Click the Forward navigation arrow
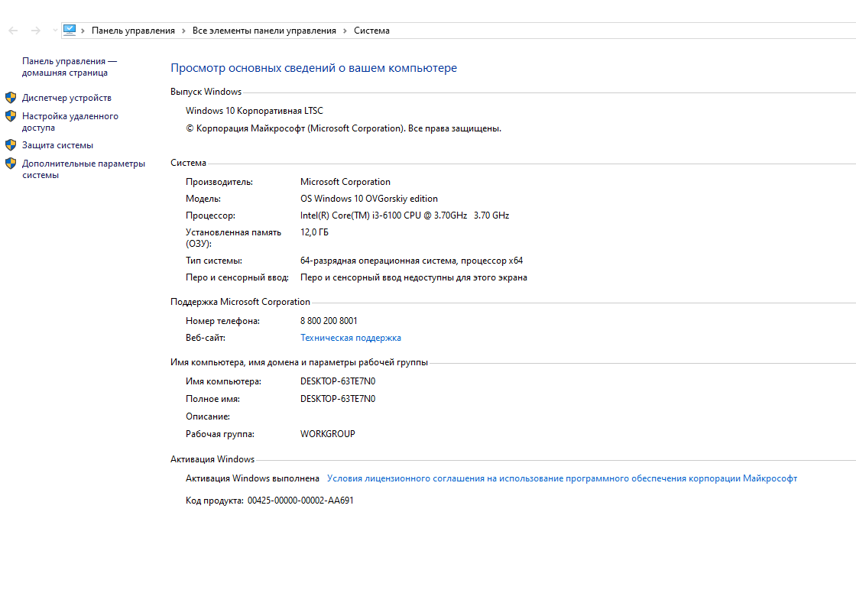 pos(35,31)
